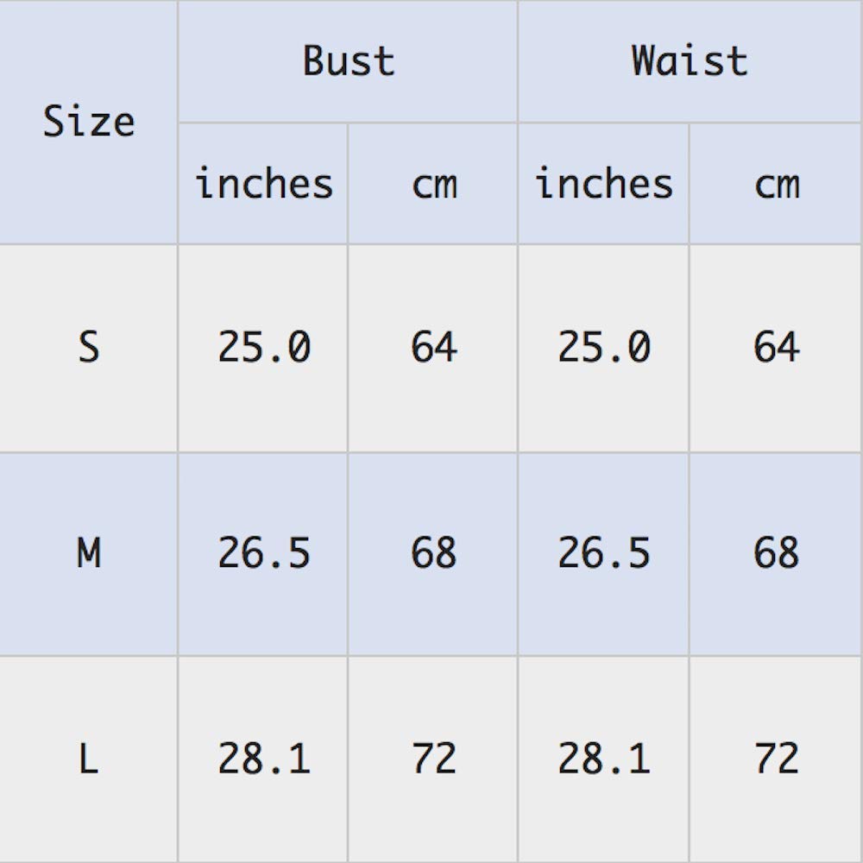Click the size L Waist cm value 72
The height and width of the screenshot is (863, 863).
pos(776,759)
